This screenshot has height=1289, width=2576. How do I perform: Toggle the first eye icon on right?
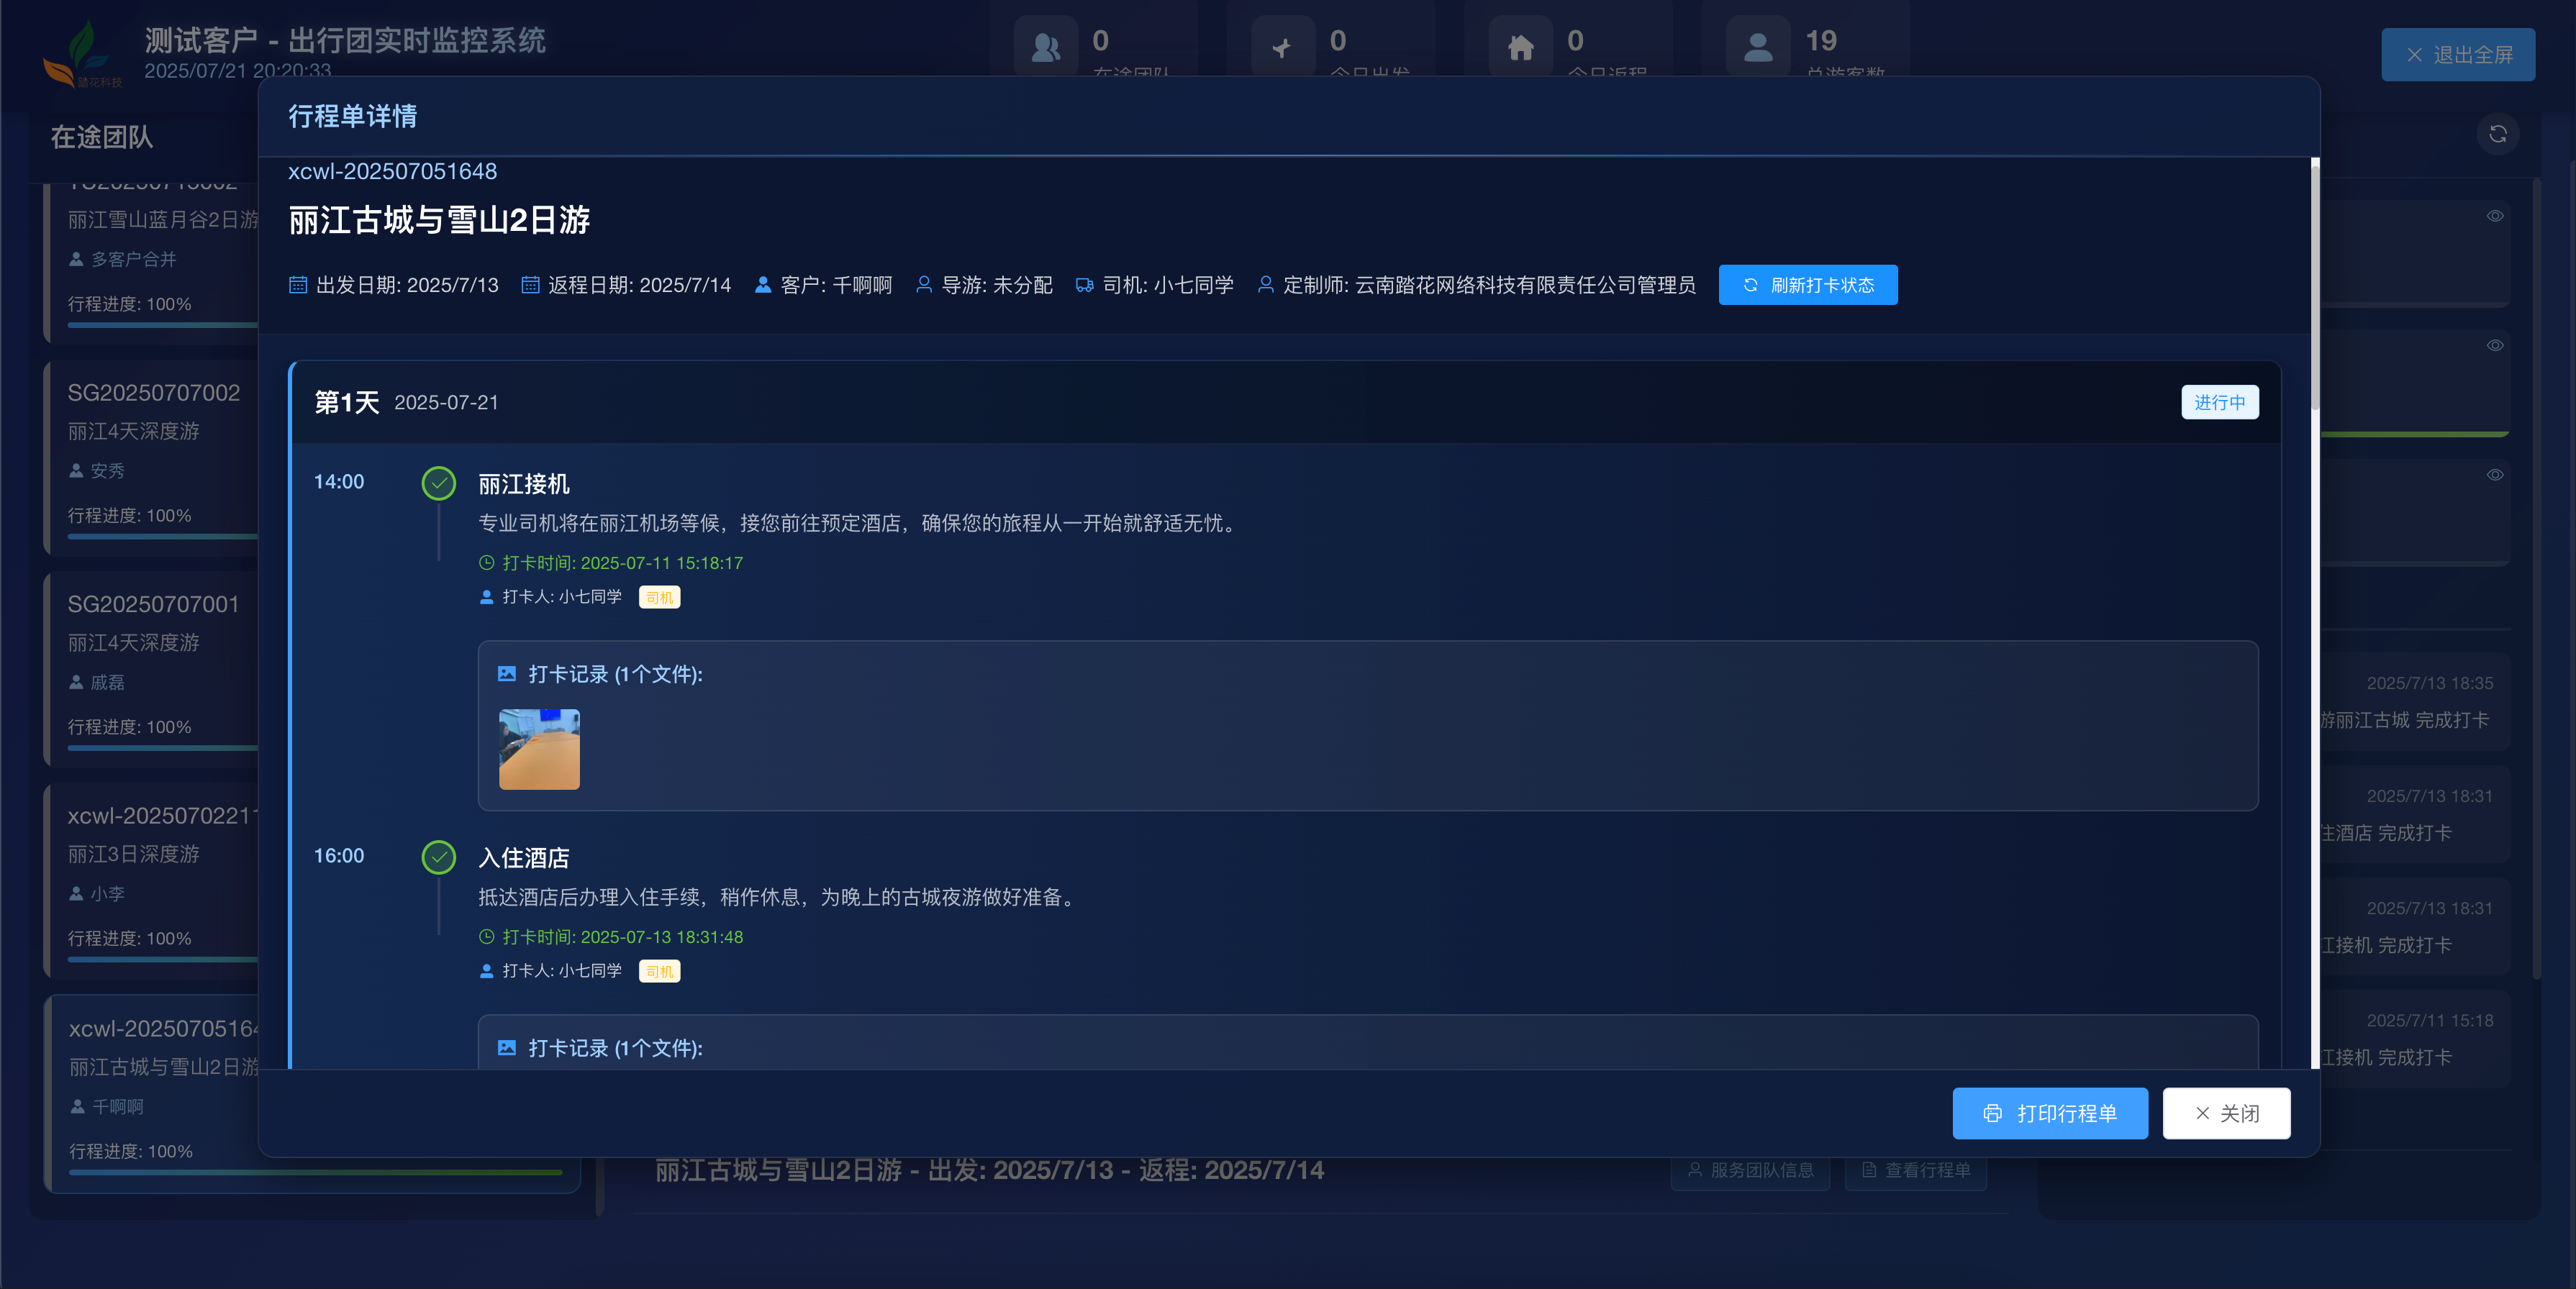tap(2495, 216)
